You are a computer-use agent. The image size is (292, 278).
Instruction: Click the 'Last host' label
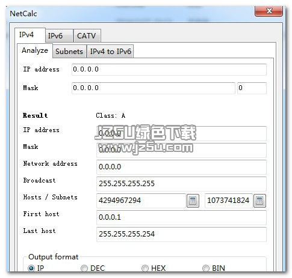coord(39,231)
